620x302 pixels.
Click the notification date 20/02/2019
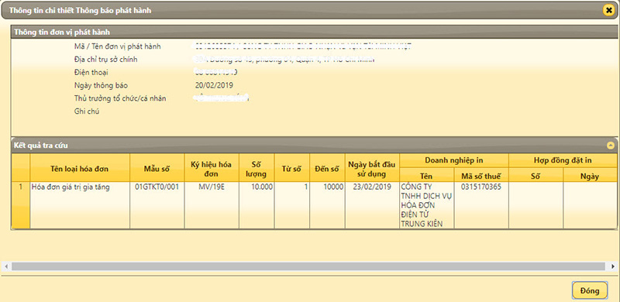pyautogui.click(x=214, y=85)
